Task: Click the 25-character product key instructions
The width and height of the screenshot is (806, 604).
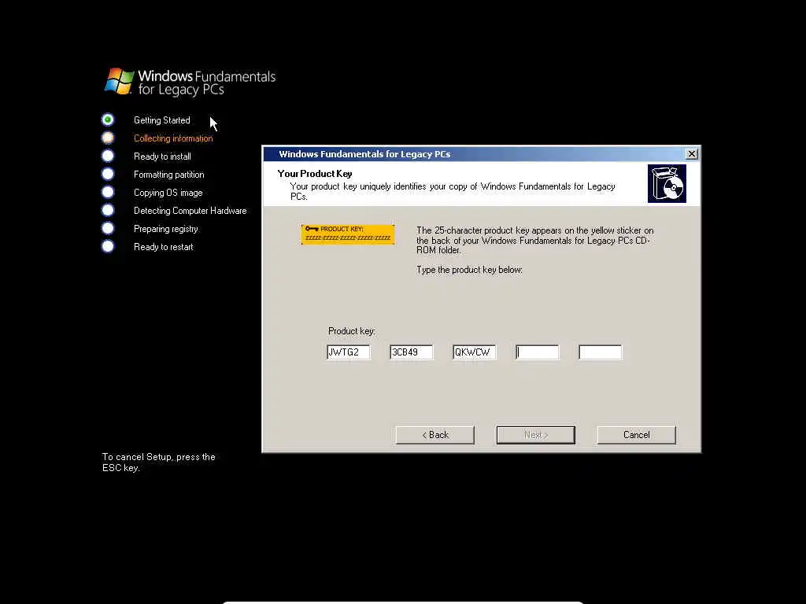Action: click(535, 241)
